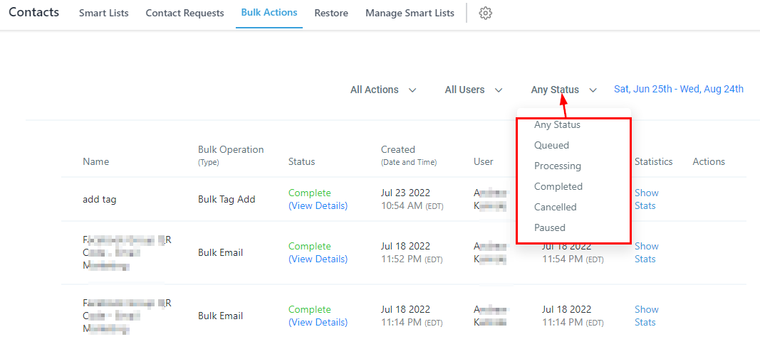Expand the All Actions filter dropdown

pos(383,90)
